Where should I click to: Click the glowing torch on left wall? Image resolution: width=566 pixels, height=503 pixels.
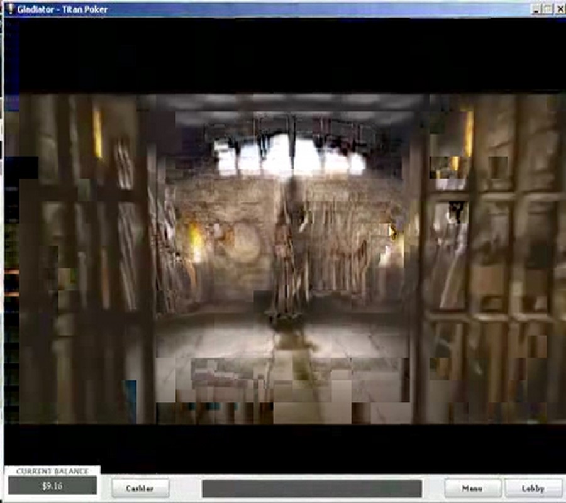point(195,243)
